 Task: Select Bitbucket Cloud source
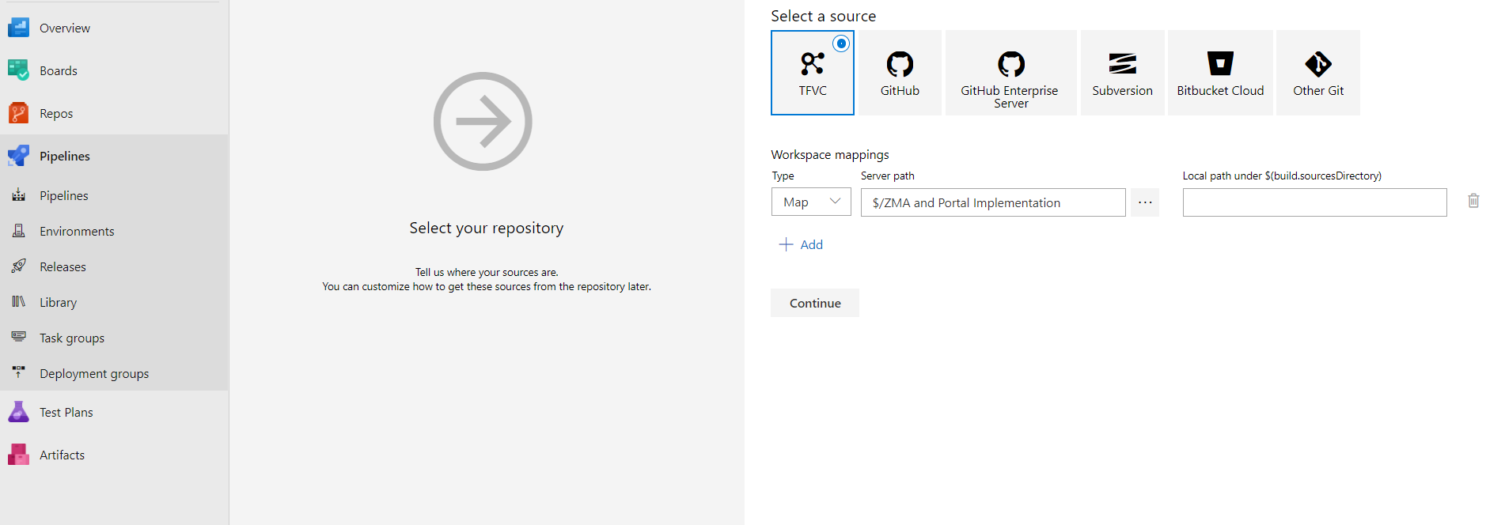coord(1219,73)
